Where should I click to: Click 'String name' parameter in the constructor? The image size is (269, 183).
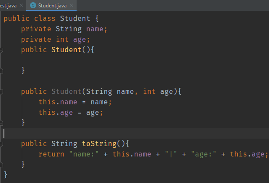click(110, 92)
